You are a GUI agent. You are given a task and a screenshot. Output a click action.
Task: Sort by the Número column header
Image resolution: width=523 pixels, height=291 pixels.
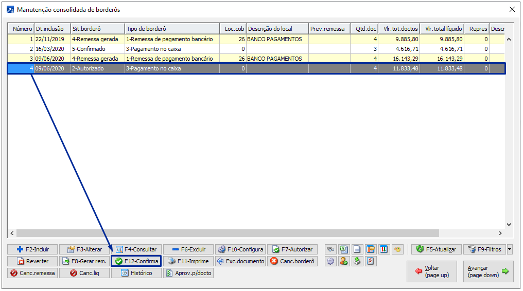pos(21,29)
